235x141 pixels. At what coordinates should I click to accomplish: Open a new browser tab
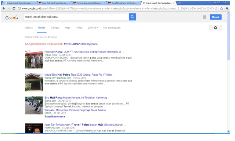pos(179,3)
